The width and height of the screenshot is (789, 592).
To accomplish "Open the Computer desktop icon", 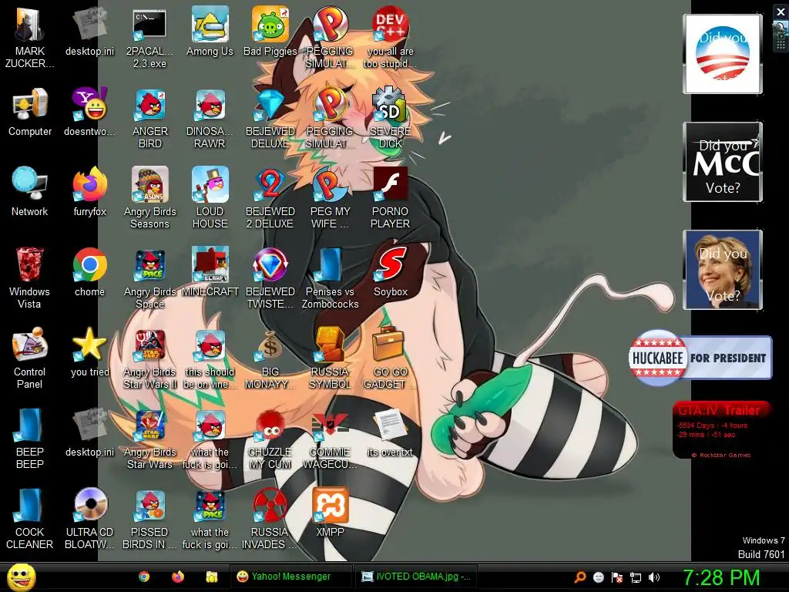I will tap(30, 112).
